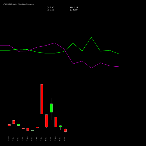Click the 22 Jun date axis label

[46, 139]
